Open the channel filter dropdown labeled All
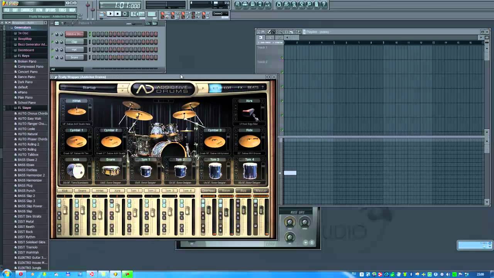 (67, 69)
